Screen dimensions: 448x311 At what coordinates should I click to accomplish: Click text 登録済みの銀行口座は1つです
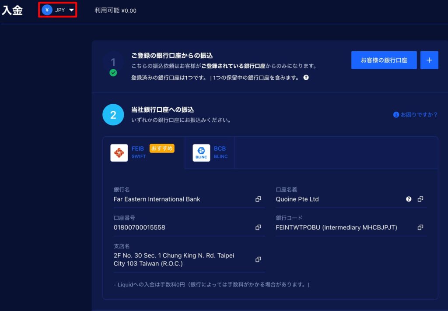point(168,78)
